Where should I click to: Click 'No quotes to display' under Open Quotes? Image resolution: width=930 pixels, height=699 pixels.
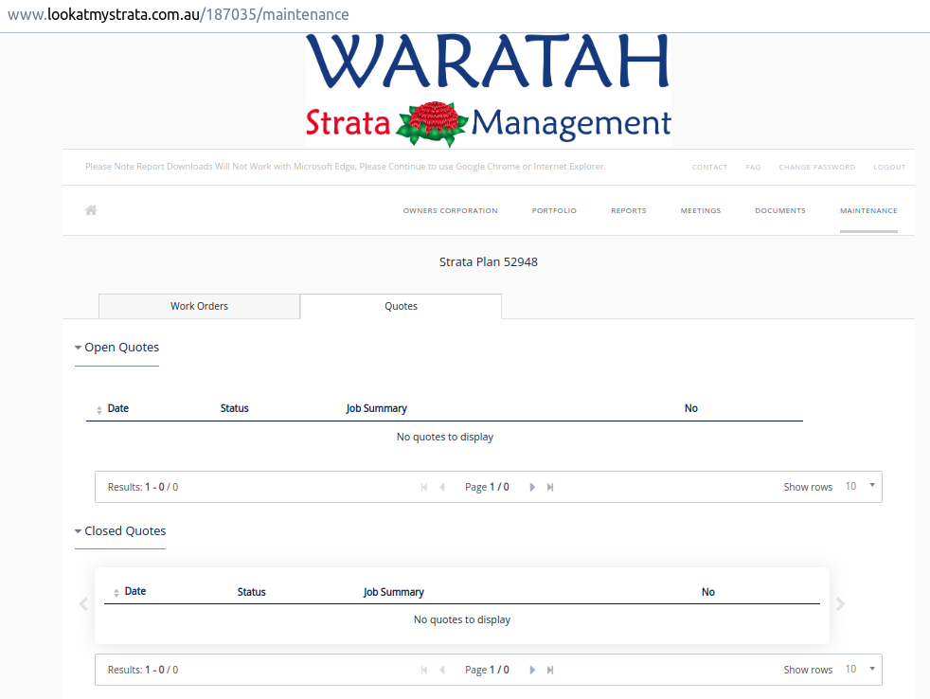pyautogui.click(x=445, y=437)
